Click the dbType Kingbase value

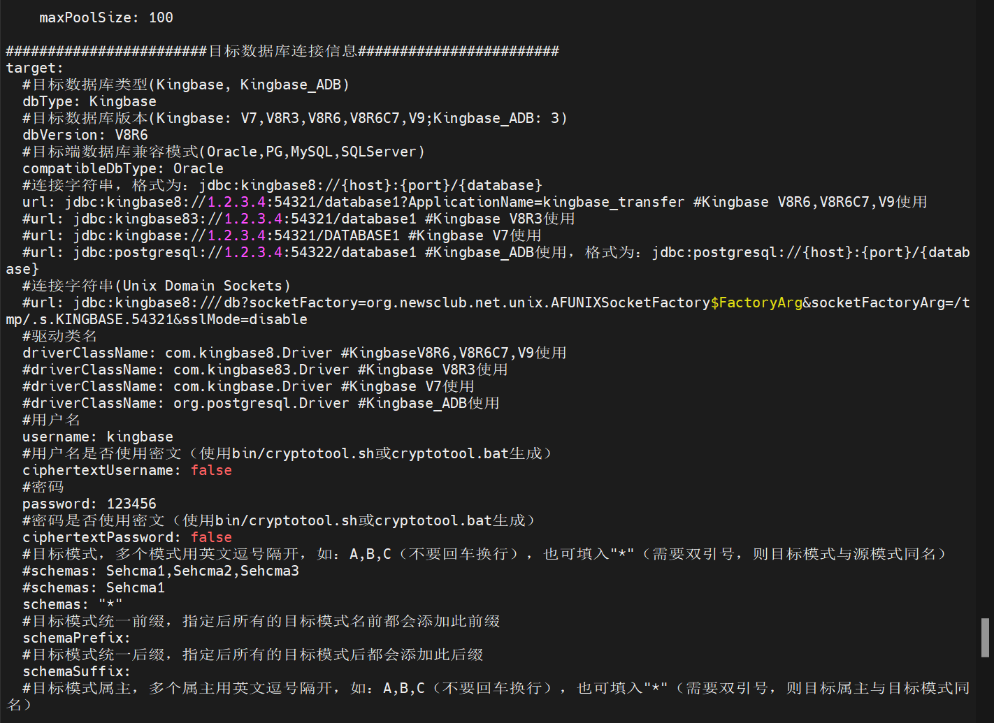click(122, 101)
